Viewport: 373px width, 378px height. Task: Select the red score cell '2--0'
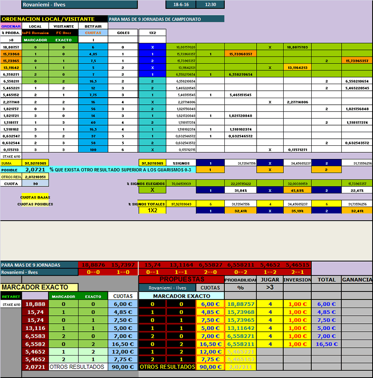coord(210,272)
